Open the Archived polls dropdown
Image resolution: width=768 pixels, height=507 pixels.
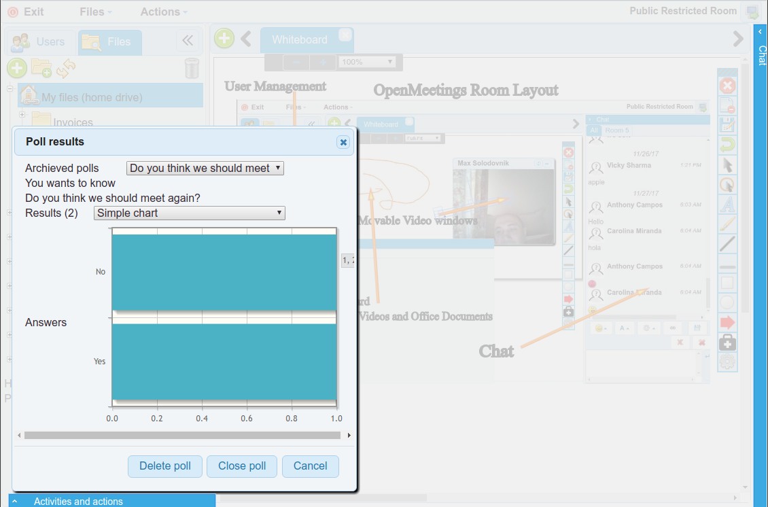point(205,168)
